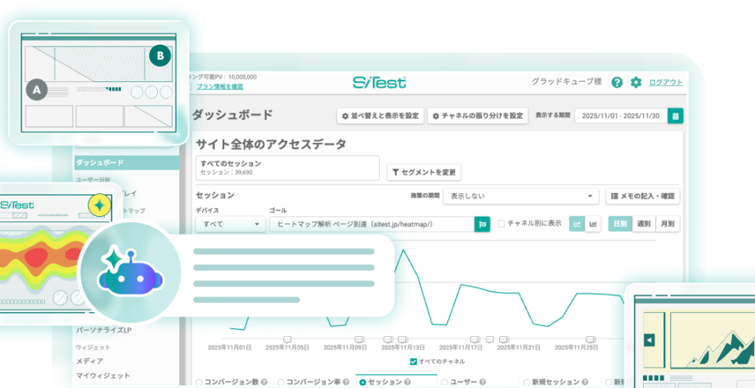Select the すべてのセッション segment box

(288, 167)
